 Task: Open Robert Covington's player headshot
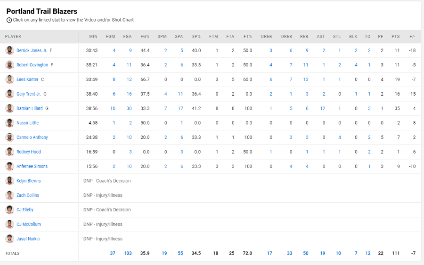(9, 65)
